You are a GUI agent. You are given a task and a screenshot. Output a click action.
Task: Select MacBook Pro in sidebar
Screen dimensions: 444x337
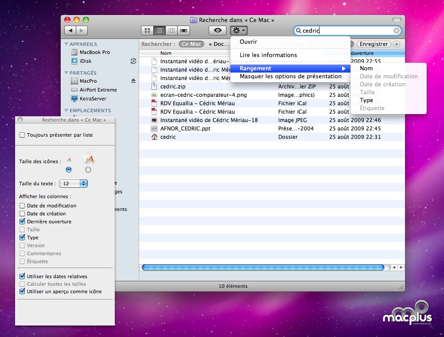coord(94,52)
